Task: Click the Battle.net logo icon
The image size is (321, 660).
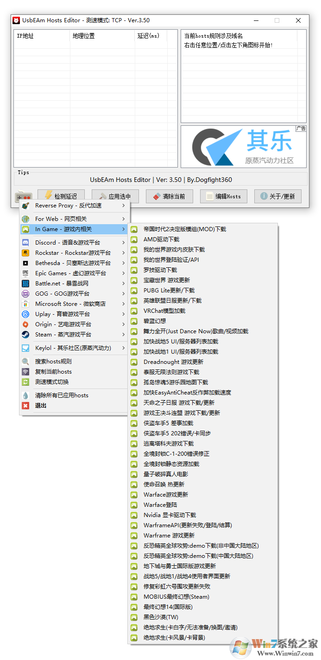Action: [x=25, y=283]
